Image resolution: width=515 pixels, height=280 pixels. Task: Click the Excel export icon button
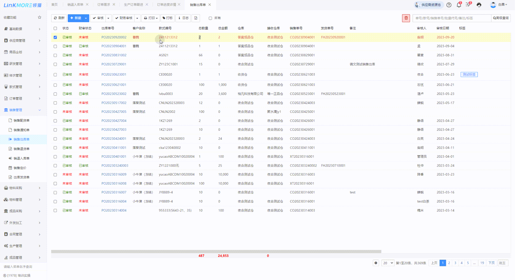click(x=196, y=18)
